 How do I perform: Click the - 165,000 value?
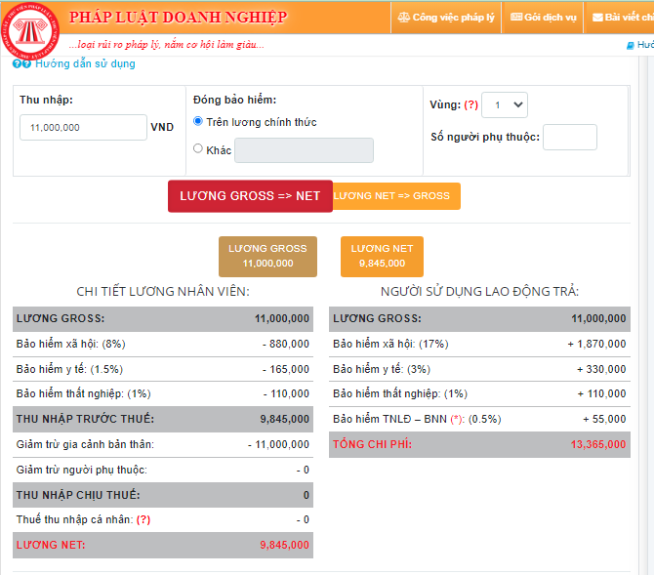pos(286,369)
